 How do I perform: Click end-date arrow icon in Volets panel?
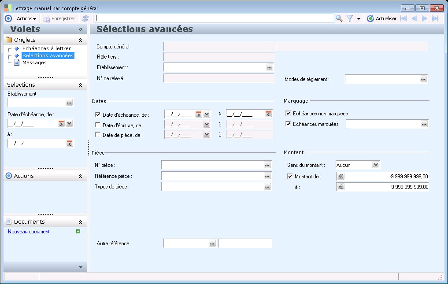pyautogui.click(x=70, y=144)
